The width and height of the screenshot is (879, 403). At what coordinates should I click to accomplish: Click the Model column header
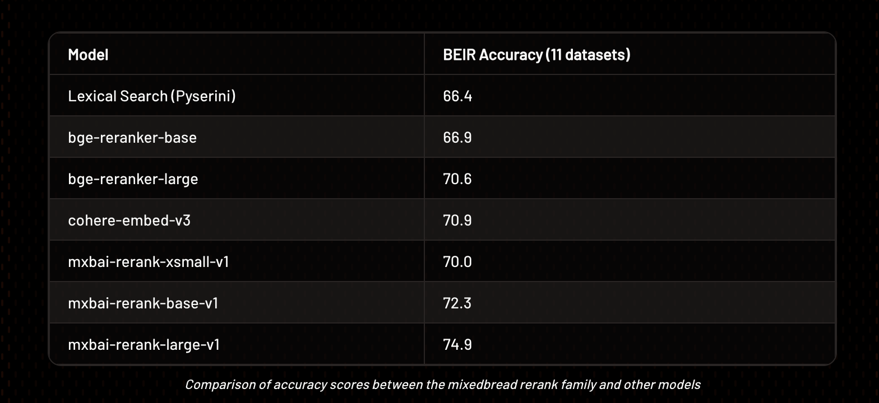click(x=88, y=54)
